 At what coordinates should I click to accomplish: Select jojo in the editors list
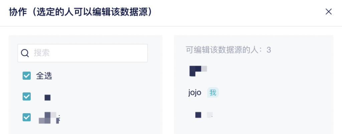point(195,93)
